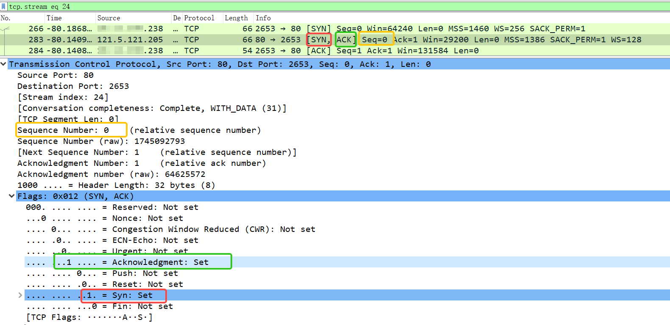Expand the Syn: Set flag row
670x325 pixels.
tap(20, 295)
